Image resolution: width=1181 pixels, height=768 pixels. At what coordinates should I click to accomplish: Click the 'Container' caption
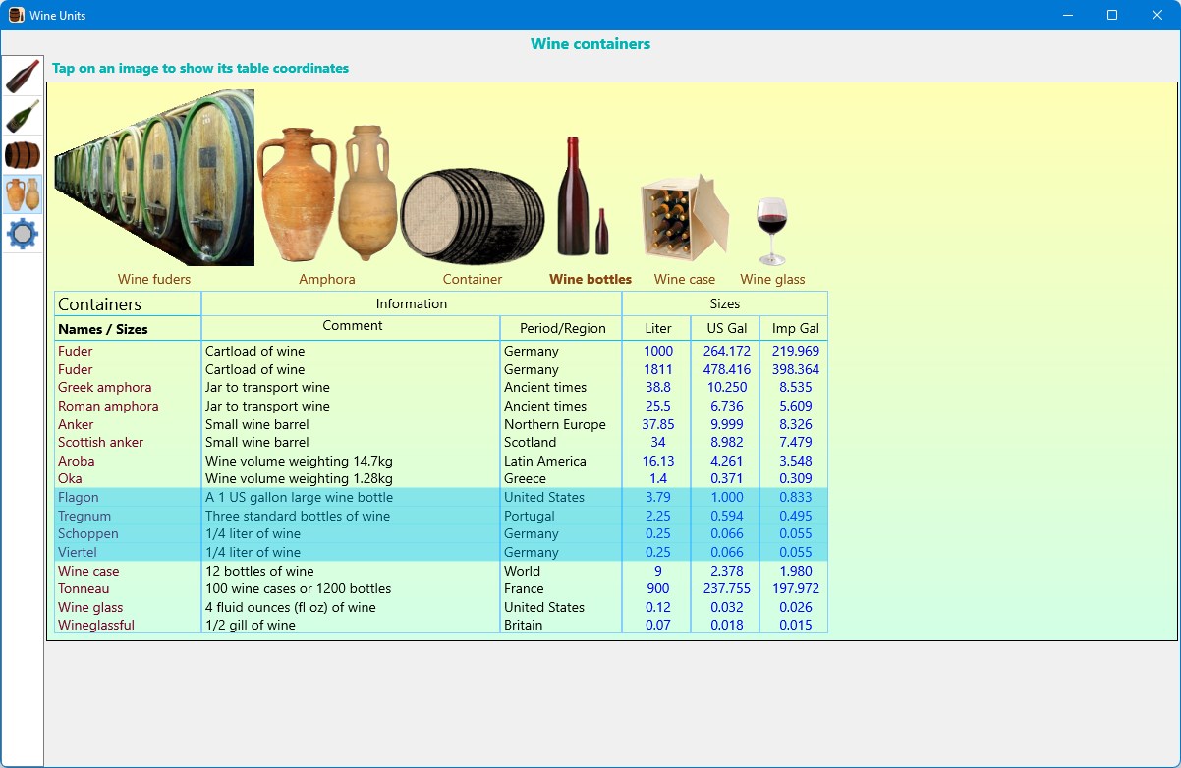pos(473,279)
